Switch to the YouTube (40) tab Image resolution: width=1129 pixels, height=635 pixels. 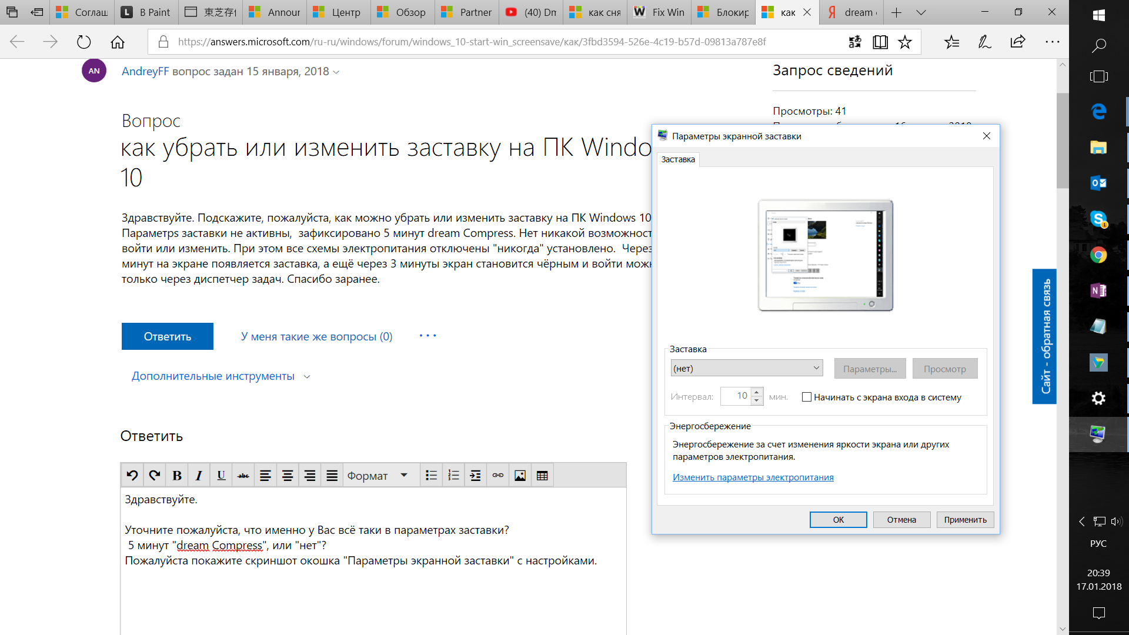pyautogui.click(x=530, y=12)
